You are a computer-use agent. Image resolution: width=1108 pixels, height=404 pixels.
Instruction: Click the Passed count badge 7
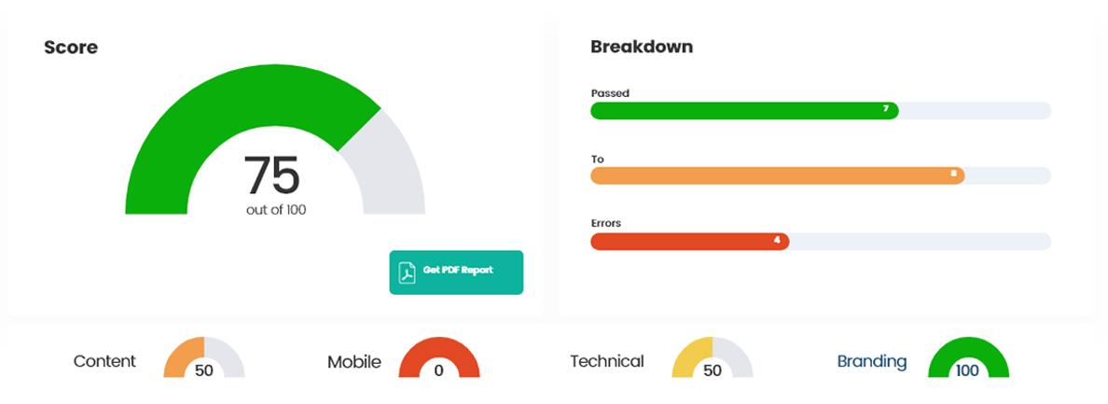tap(886, 110)
